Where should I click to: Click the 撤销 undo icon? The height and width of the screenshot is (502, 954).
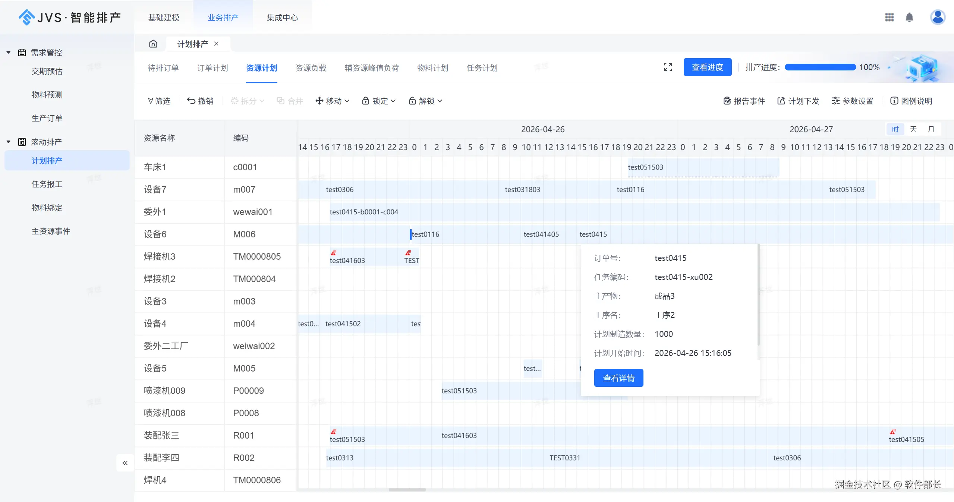point(191,101)
